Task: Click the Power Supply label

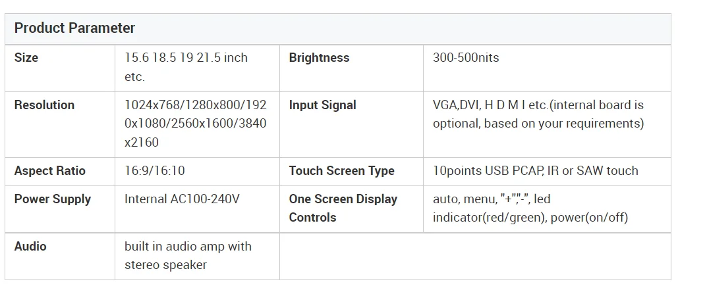Action: point(53,199)
